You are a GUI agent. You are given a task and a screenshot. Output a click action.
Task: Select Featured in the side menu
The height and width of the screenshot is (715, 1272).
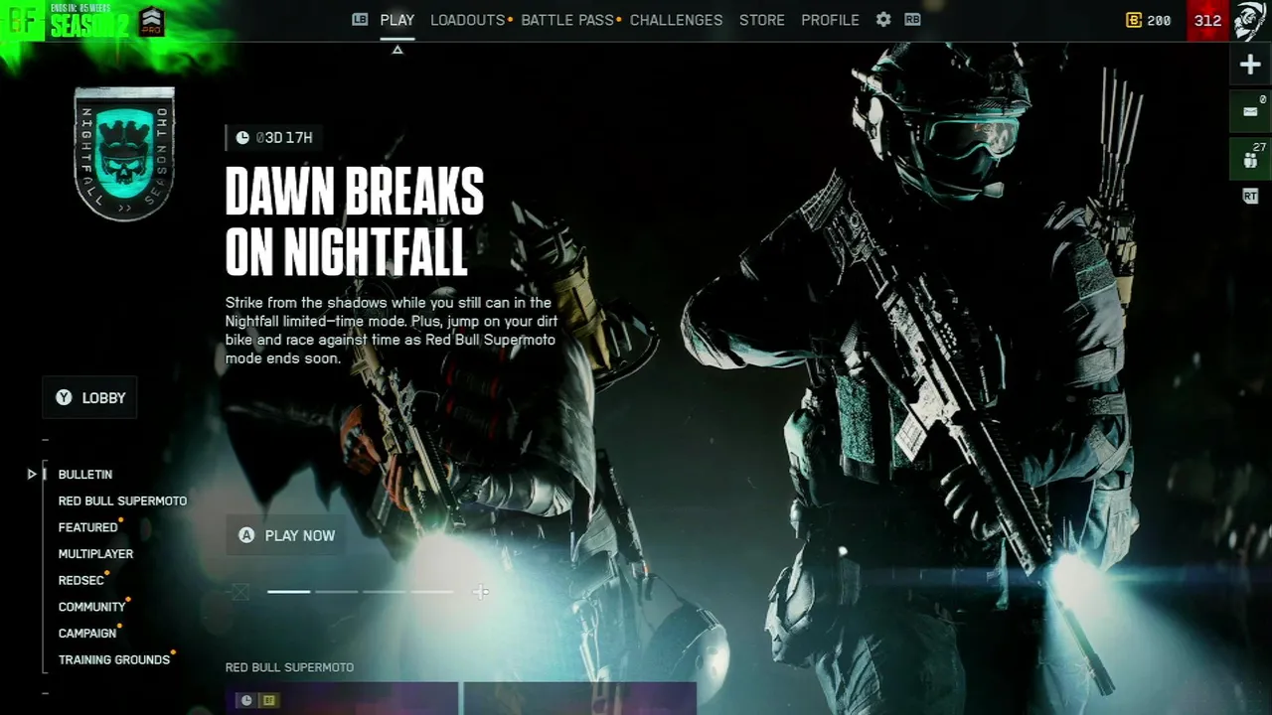(x=87, y=527)
